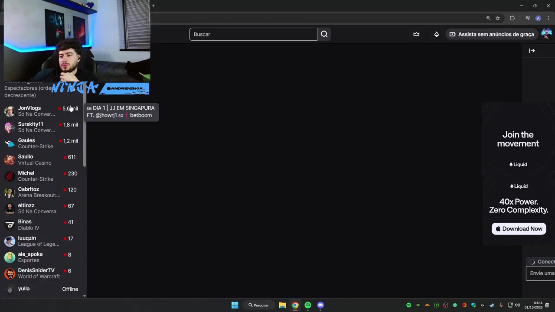This screenshot has height=312, width=555.
Task: Click the browser zoom magnifier icon
Action: [488, 18]
